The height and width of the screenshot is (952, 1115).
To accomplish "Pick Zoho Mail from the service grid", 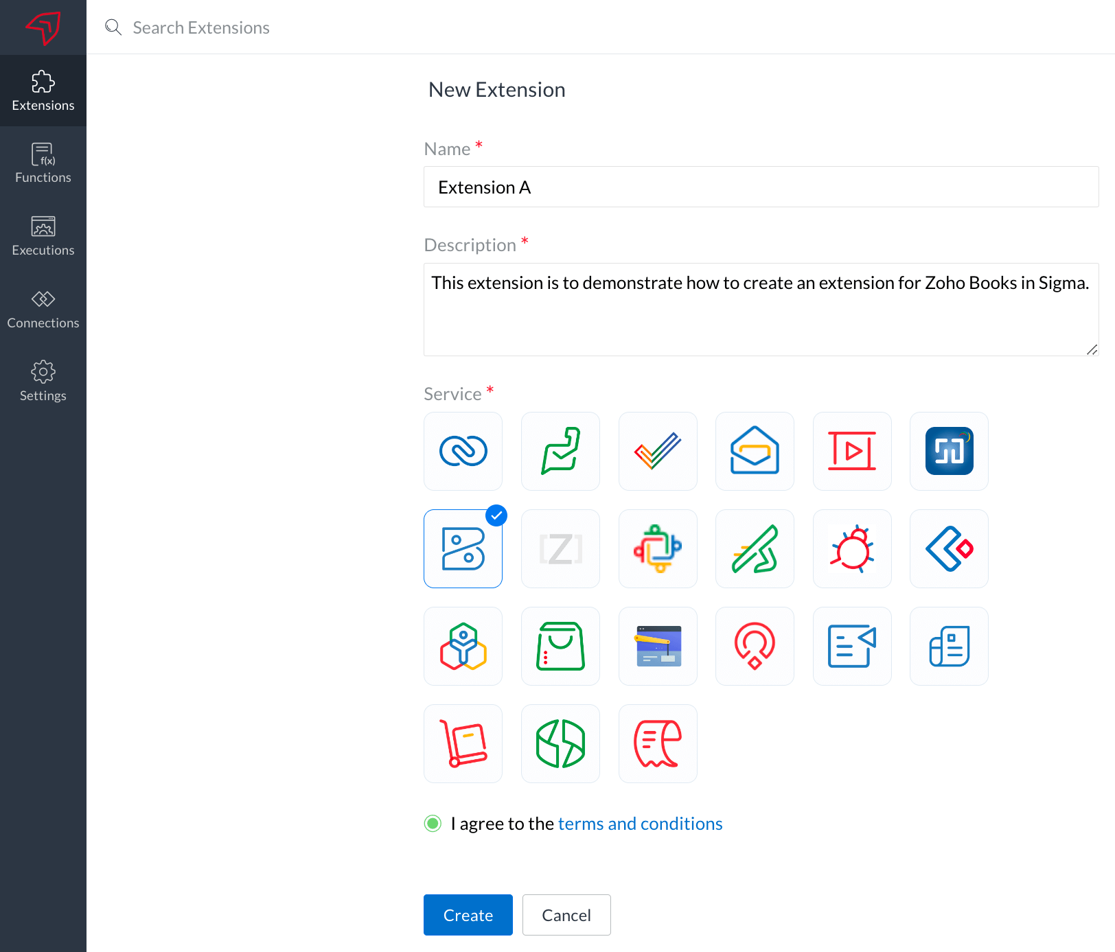I will pyautogui.click(x=755, y=451).
